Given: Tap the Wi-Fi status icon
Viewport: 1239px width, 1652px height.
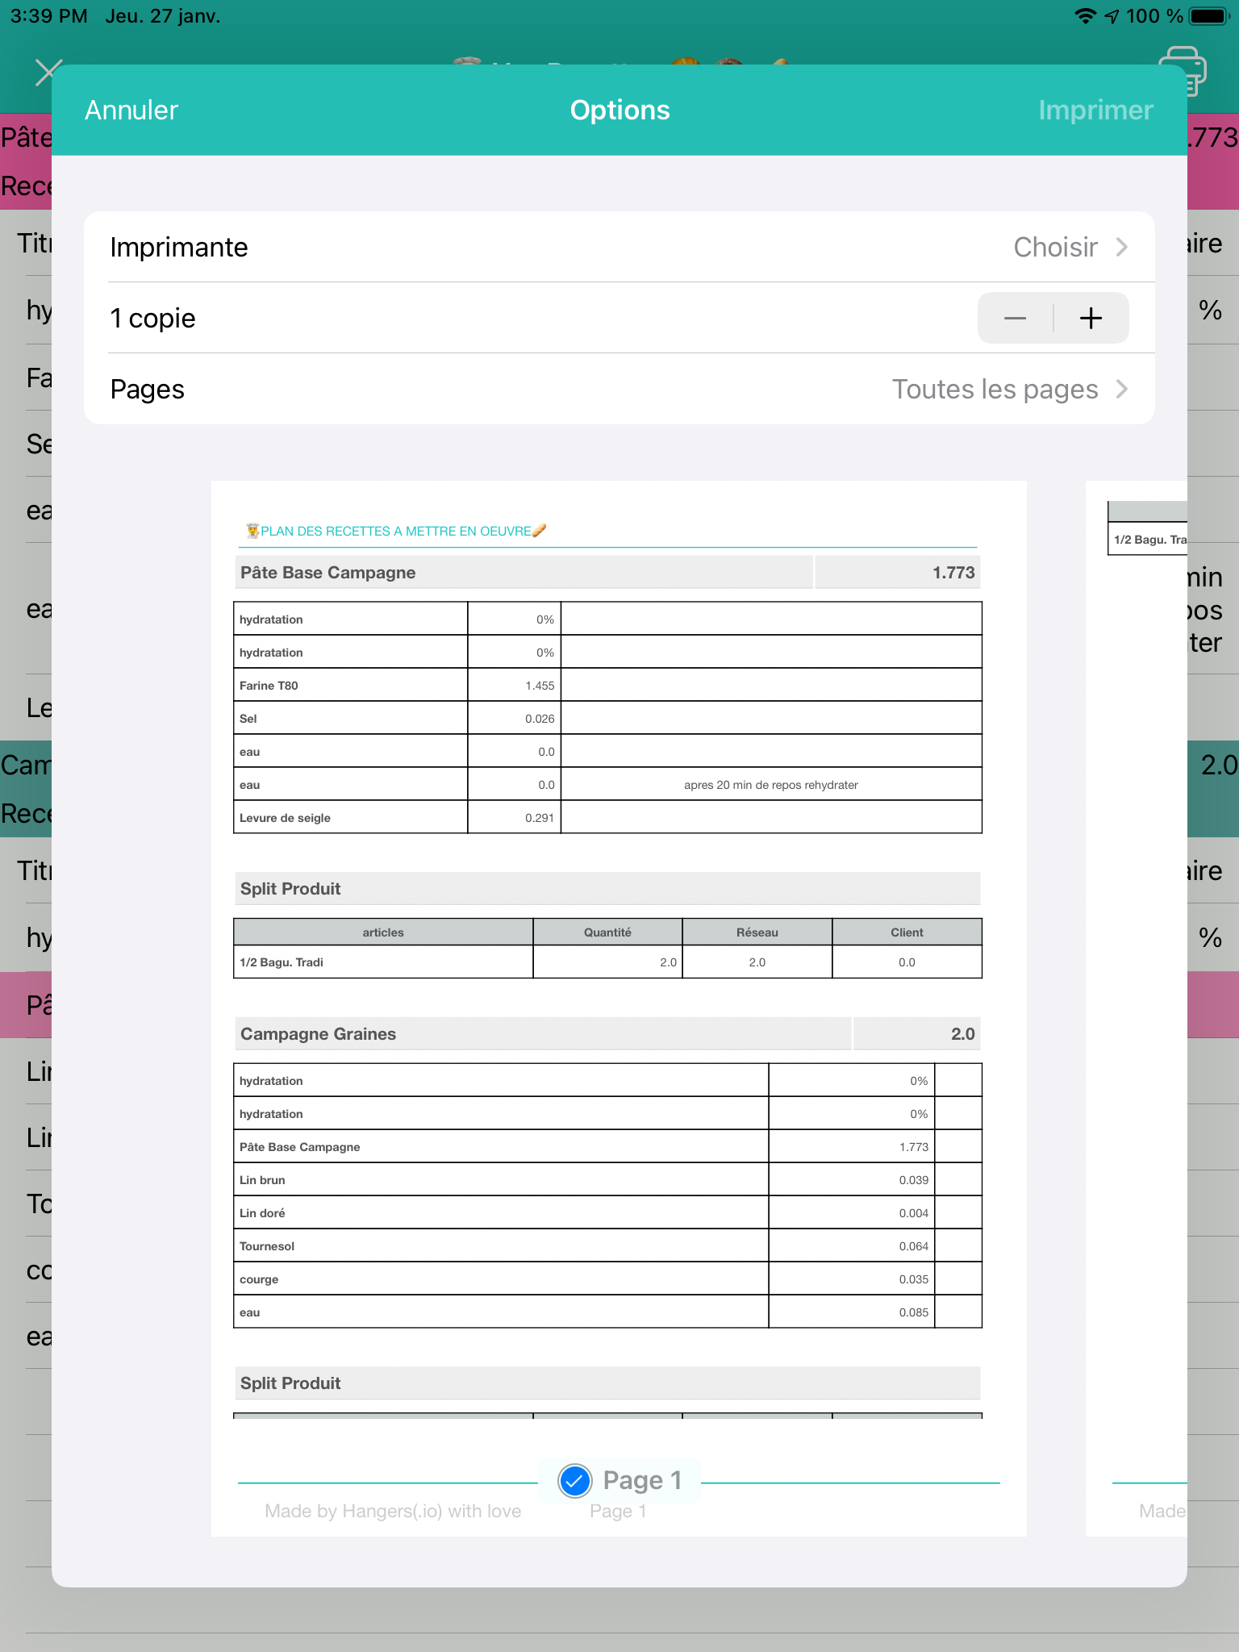Looking at the screenshot, I should tap(1086, 16).
